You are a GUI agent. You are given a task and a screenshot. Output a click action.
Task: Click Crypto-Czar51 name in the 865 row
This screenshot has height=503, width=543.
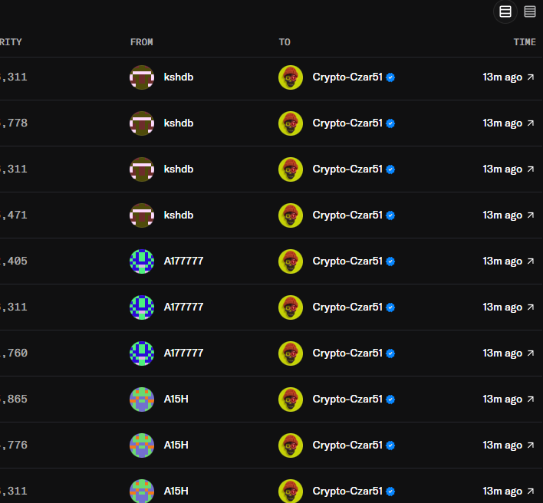click(x=347, y=399)
